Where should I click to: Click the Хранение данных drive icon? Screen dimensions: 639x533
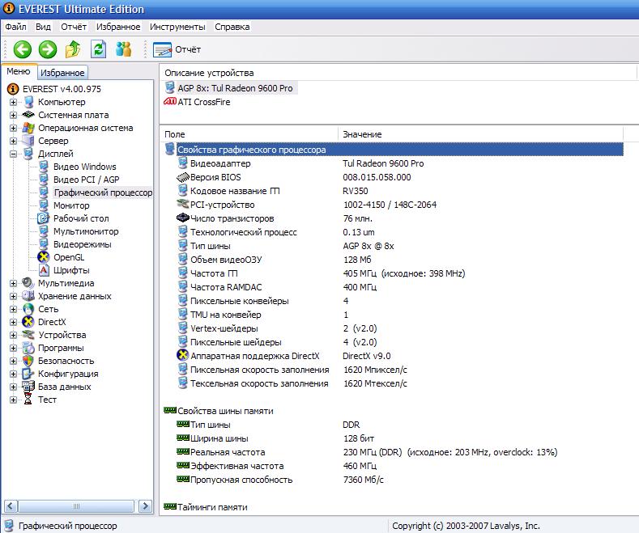28,296
